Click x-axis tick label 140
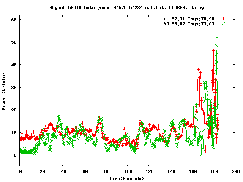The height and width of the screenshot is (182, 243). 171,171
